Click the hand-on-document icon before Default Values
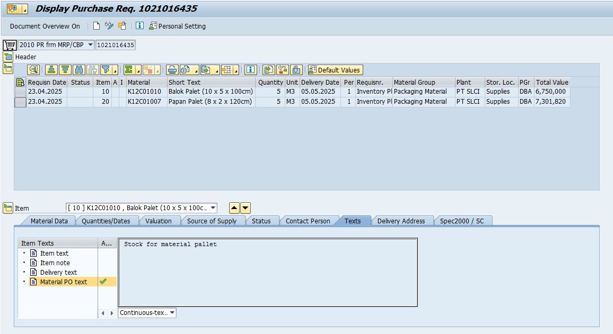613x334 pixels. pos(296,70)
